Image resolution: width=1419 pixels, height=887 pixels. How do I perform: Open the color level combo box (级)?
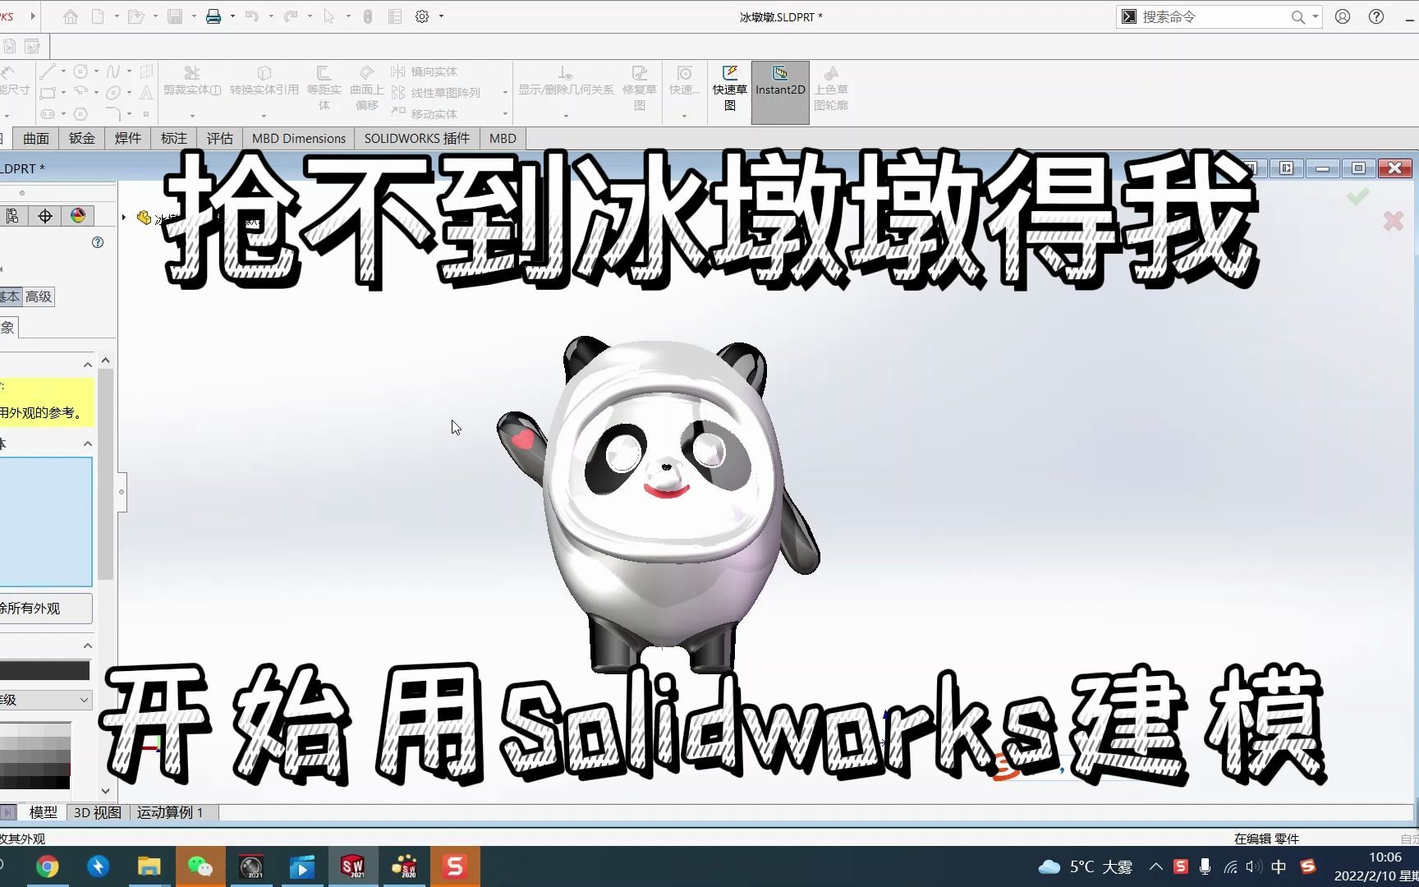click(x=46, y=700)
